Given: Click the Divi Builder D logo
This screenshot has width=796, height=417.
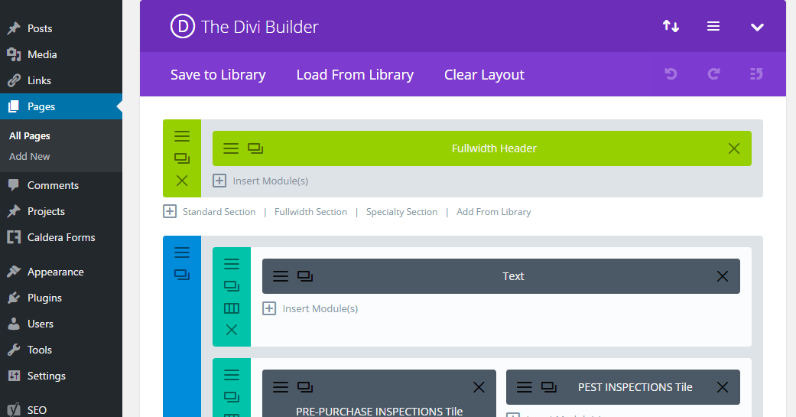Looking at the screenshot, I should click(x=183, y=27).
